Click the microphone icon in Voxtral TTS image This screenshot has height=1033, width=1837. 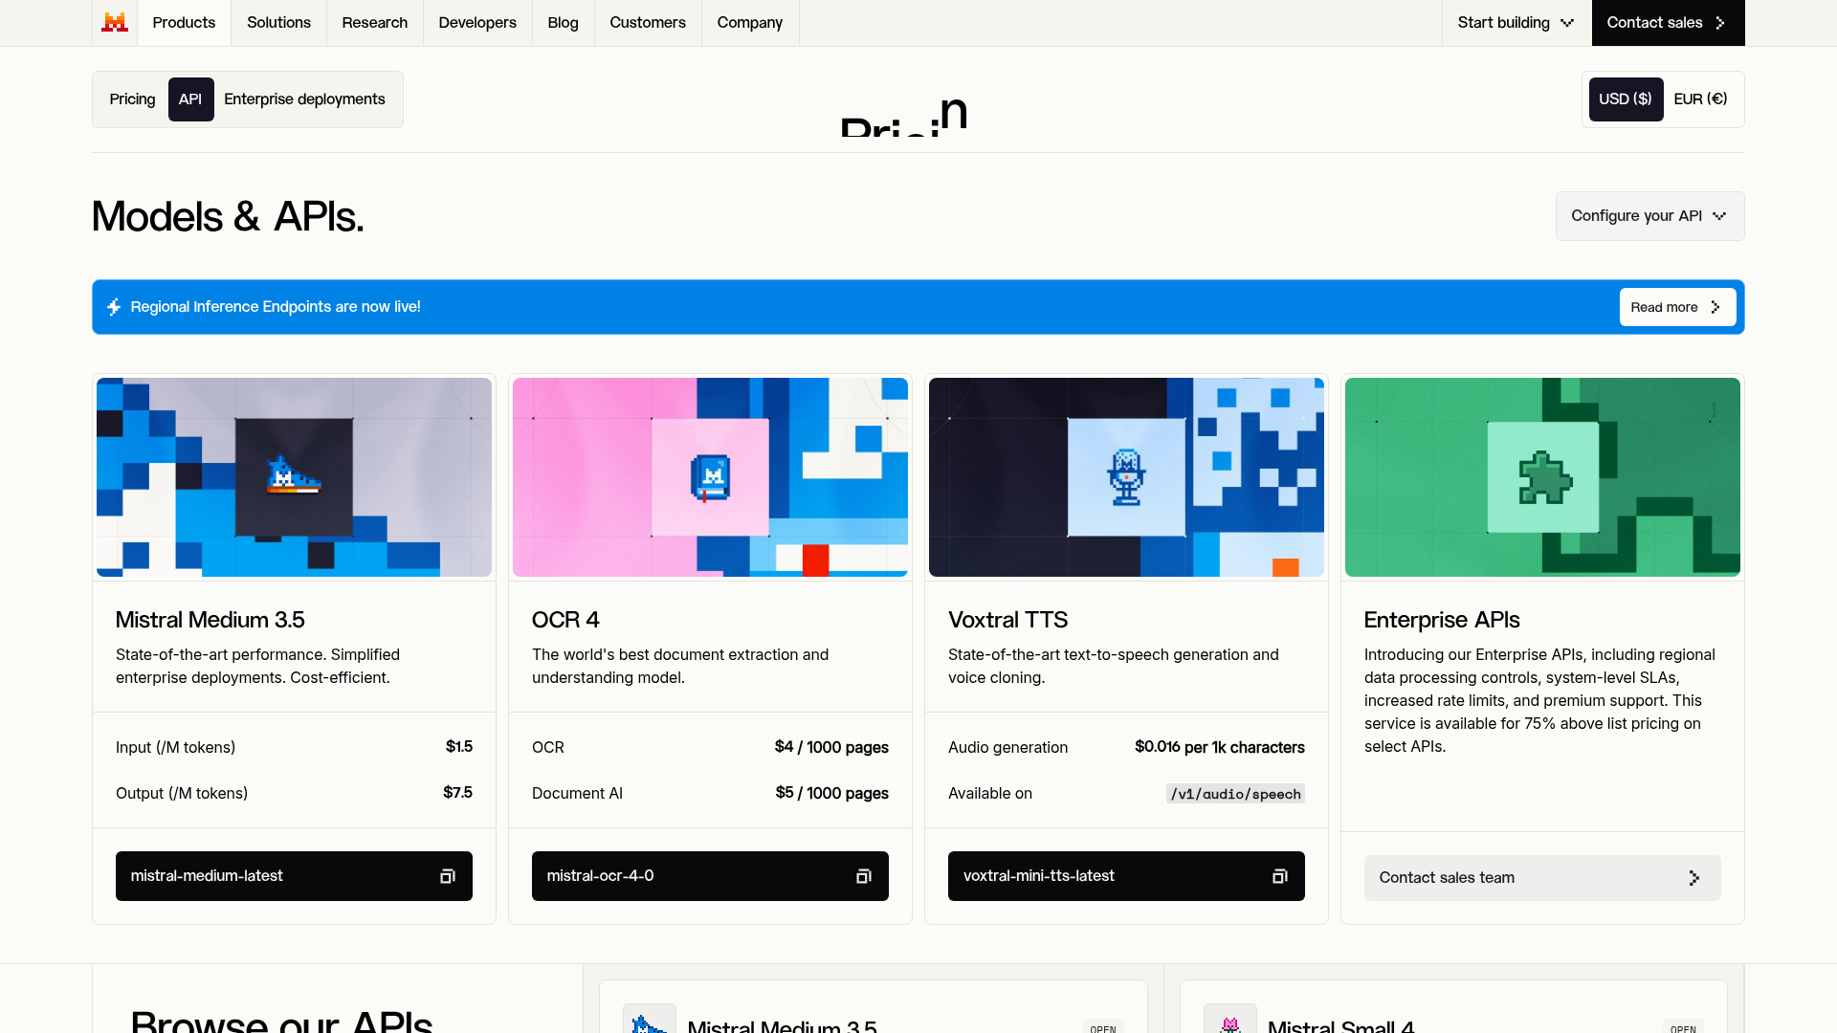1126,476
